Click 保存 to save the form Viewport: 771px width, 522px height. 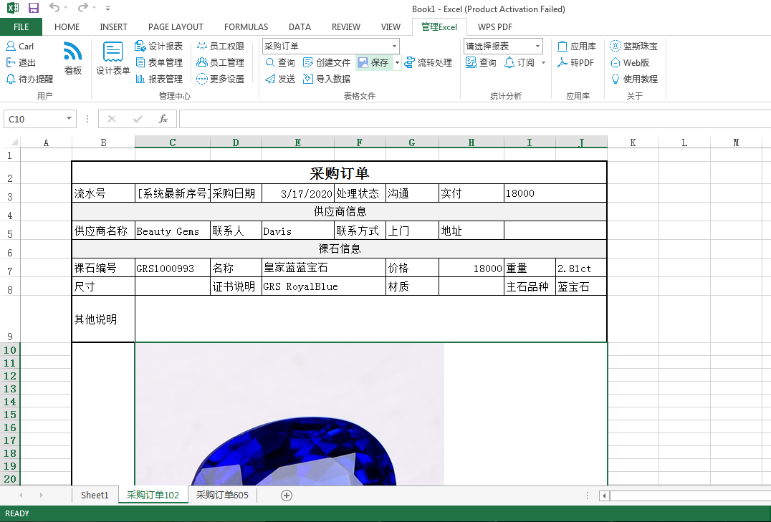click(x=374, y=62)
